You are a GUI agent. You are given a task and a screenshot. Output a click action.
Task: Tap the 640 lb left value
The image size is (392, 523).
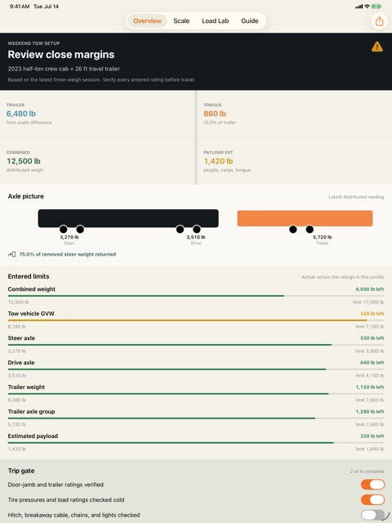click(x=372, y=363)
